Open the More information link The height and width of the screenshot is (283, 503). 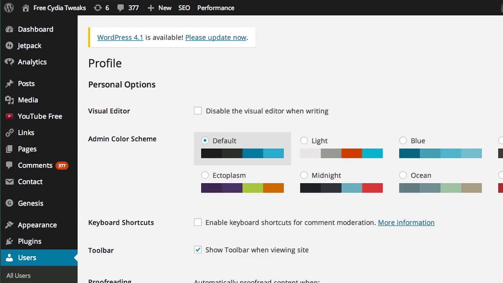pyautogui.click(x=406, y=222)
